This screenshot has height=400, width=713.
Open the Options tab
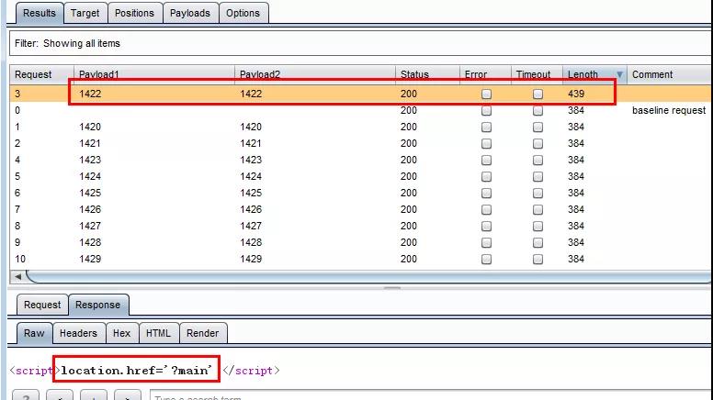point(243,13)
